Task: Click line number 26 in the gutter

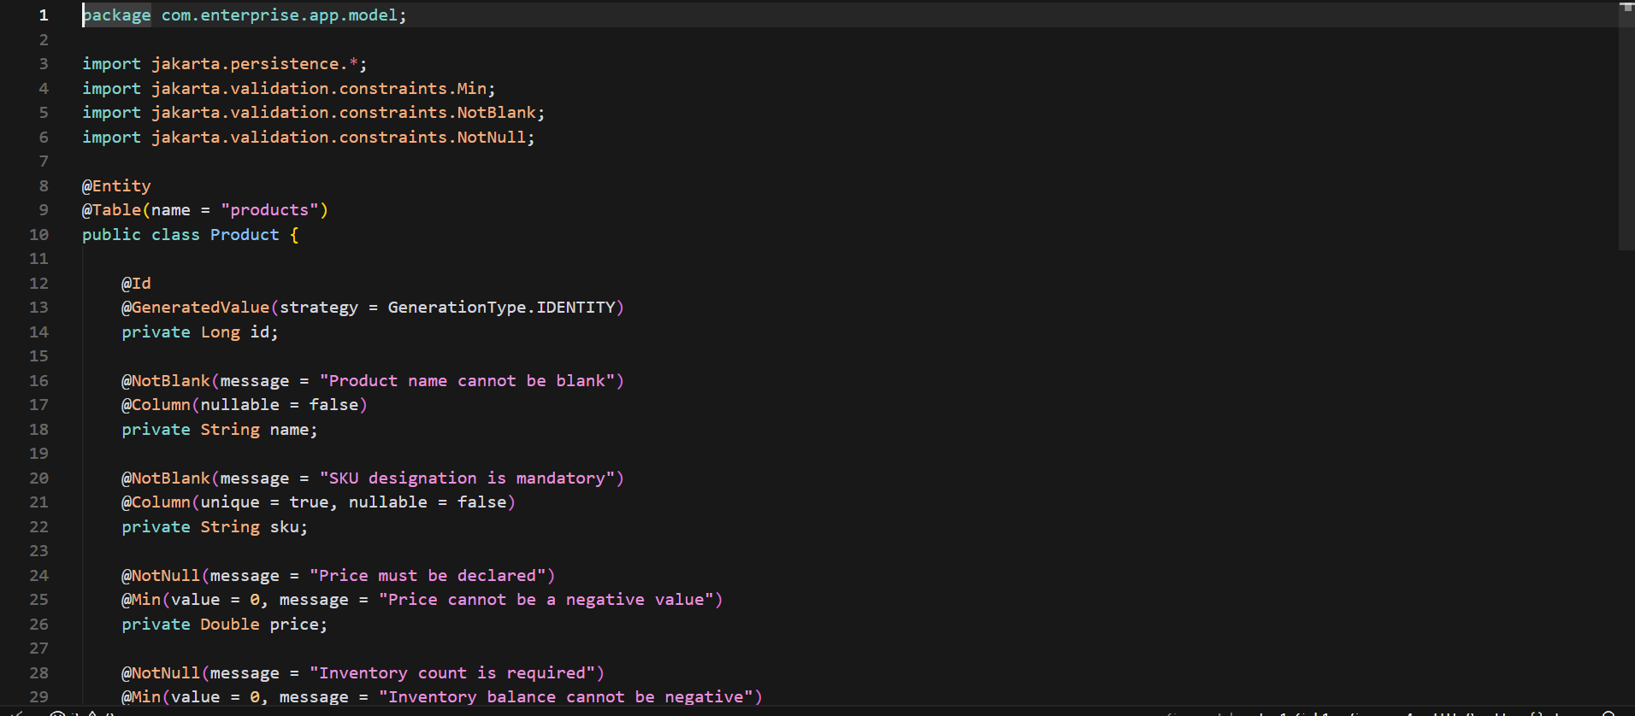Action: point(39,625)
